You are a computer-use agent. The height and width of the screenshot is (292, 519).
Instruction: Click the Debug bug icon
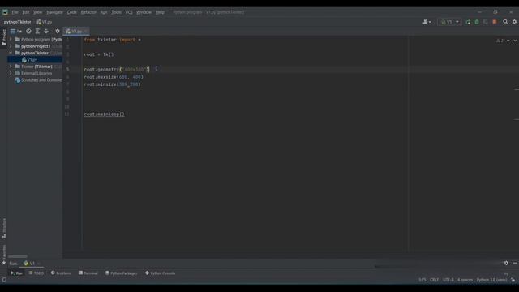point(477,22)
